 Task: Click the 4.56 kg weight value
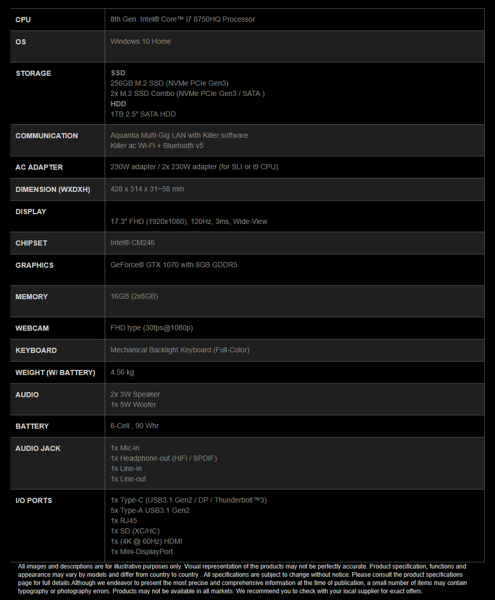(122, 372)
